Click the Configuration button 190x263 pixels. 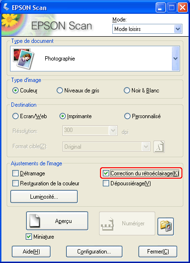pos(94,252)
